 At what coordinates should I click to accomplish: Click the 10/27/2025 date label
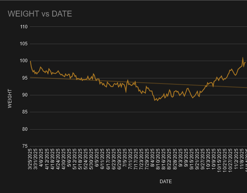(x=231, y=160)
